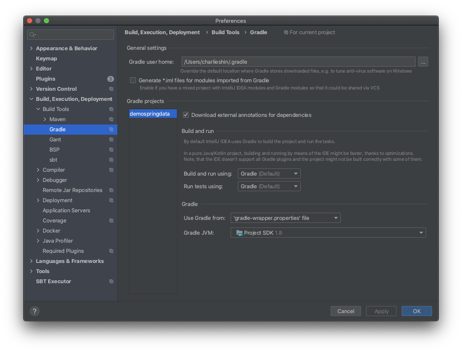Click the shared-settings icon beside Gradle
The width and height of the screenshot is (462, 352).
[111, 129]
